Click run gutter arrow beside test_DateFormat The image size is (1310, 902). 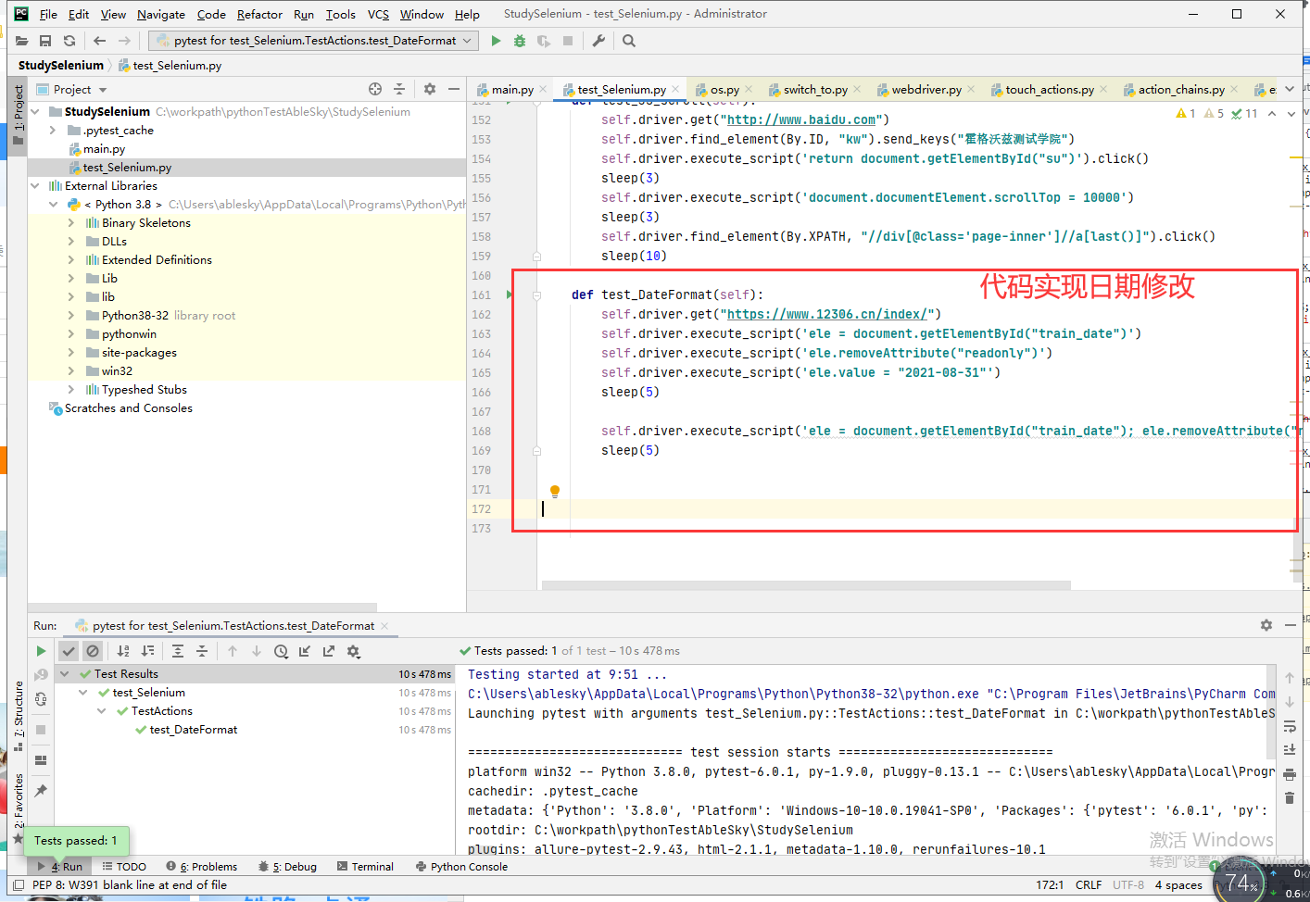509,294
